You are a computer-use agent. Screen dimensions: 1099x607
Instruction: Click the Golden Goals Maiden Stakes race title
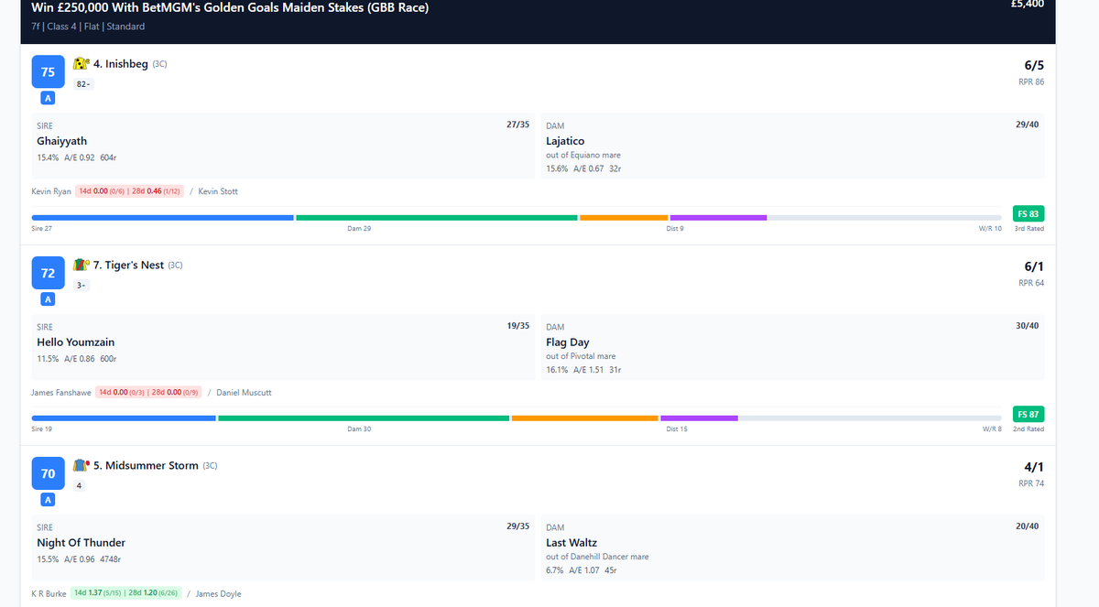(x=230, y=7)
